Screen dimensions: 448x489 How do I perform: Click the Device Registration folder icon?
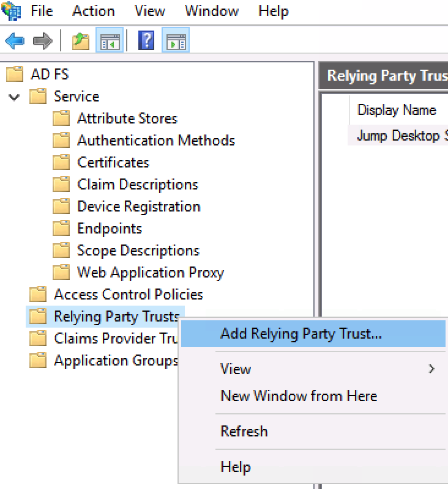(61, 207)
